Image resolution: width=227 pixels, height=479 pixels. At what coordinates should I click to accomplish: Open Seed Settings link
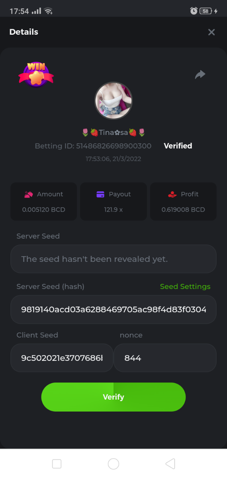click(185, 287)
